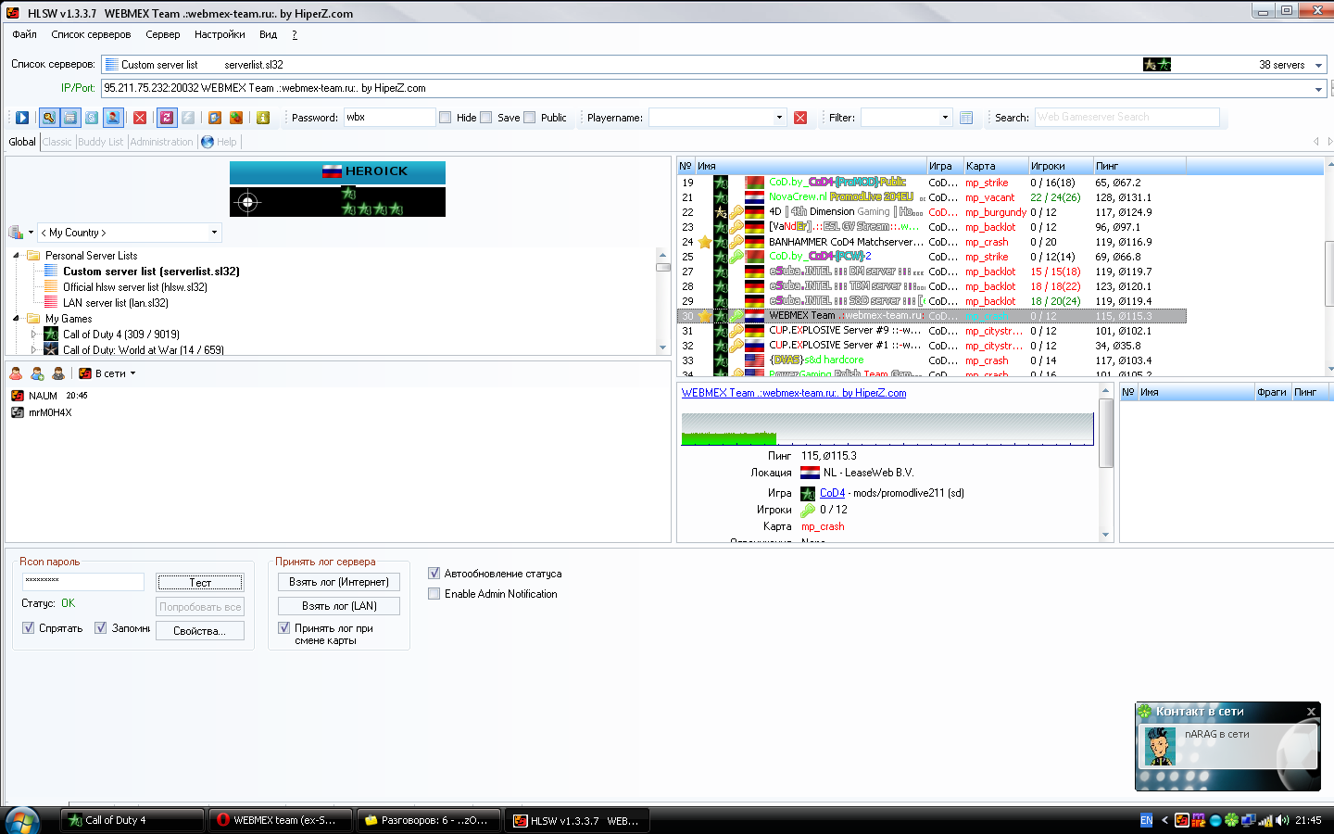Open the 'Список серверов' server list dropdown
Viewport: 1334px width, 834px height.
[x=1318, y=65]
